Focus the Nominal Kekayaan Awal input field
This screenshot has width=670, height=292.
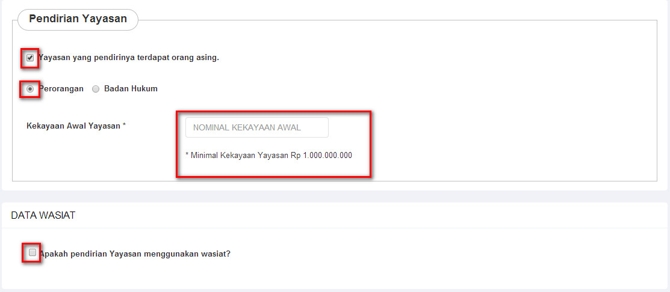(x=257, y=127)
